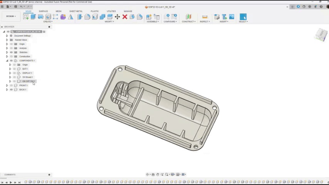
Task: Toggle visibility eye of Analysis folder
Action: [x=11, y=48]
